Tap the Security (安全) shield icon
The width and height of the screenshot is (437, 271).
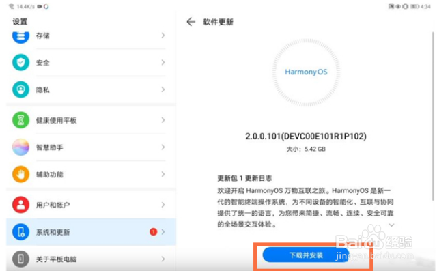[x=20, y=62]
